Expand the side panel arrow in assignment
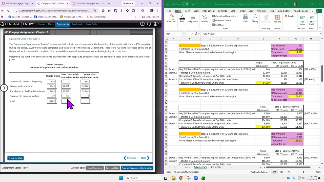Viewport: 324px width, 182px height. [4, 88]
